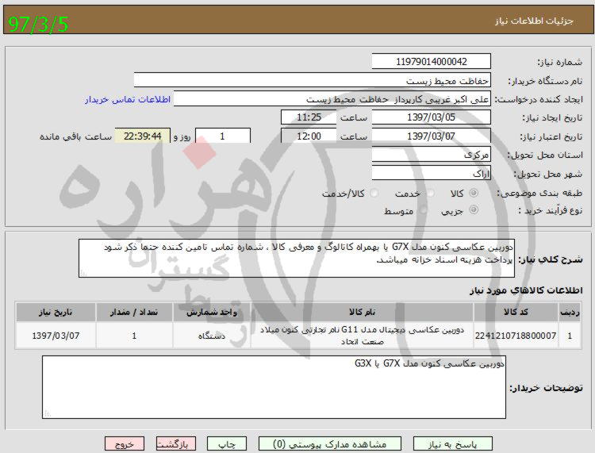Click the تعداد / مقدار column header

click(x=134, y=313)
